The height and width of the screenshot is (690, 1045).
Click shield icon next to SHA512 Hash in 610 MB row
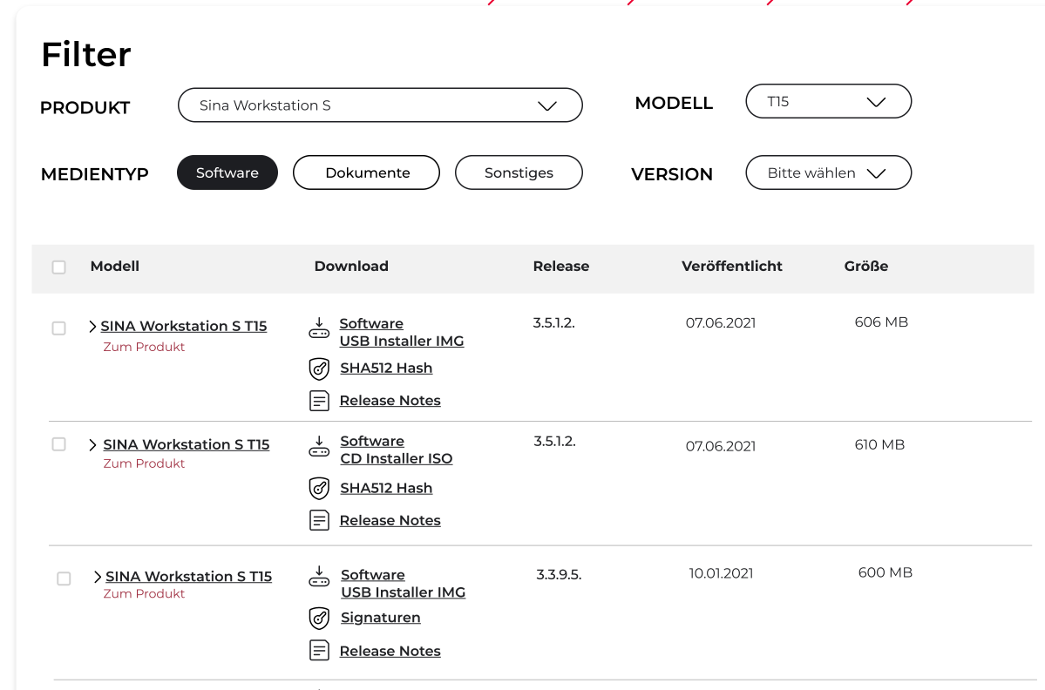(319, 488)
